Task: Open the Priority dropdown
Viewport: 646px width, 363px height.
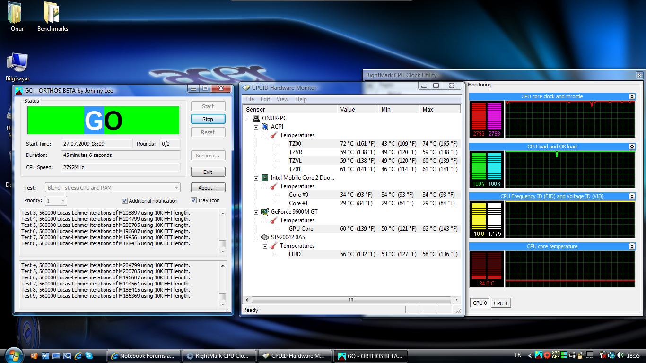Action: (x=56, y=201)
